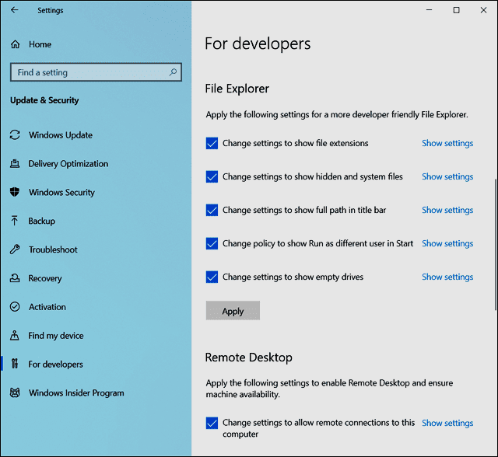The height and width of the screenshot is (457, 498).
Task: Select For developers in sidebar
Action: pyautogui.click(x=55, y=364)
